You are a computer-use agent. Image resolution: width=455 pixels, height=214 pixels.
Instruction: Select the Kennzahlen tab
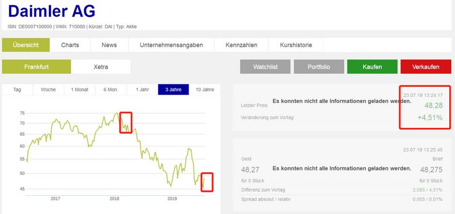(241, 45)
